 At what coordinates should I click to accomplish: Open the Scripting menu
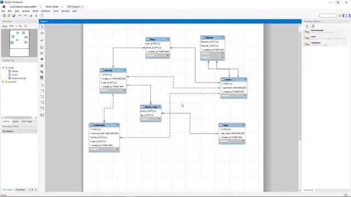pyautogui.click(x=65, y=11)
